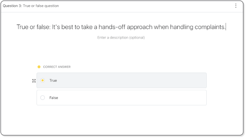Mark False as the correct answer radio
Screen dimensions: 246x138
[x=43, y=98]
